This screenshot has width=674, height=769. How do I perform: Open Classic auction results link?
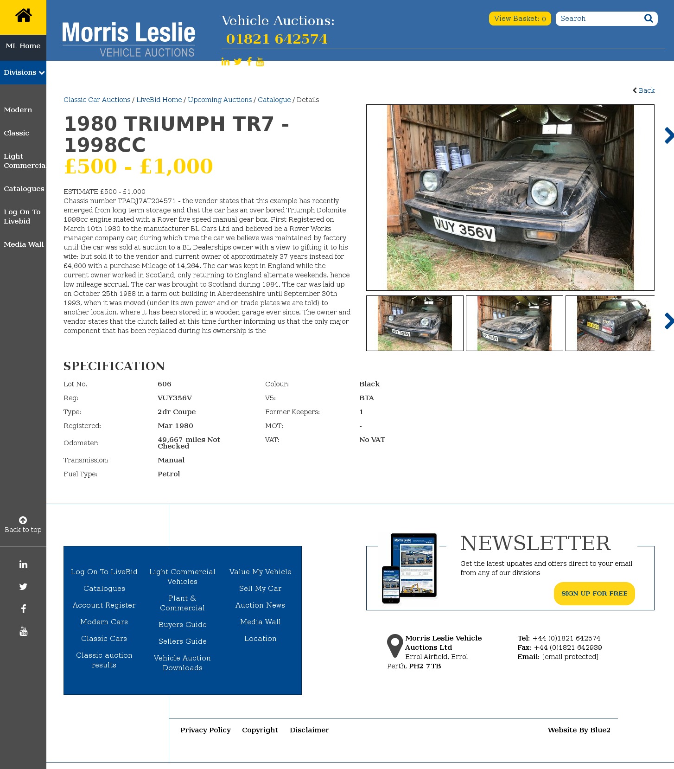(104, 660)
